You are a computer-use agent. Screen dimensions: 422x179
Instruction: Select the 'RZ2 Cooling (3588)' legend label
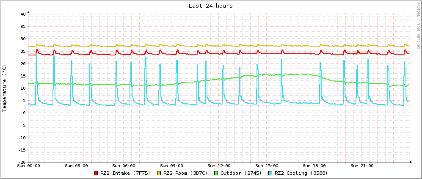tap(301, 173)
